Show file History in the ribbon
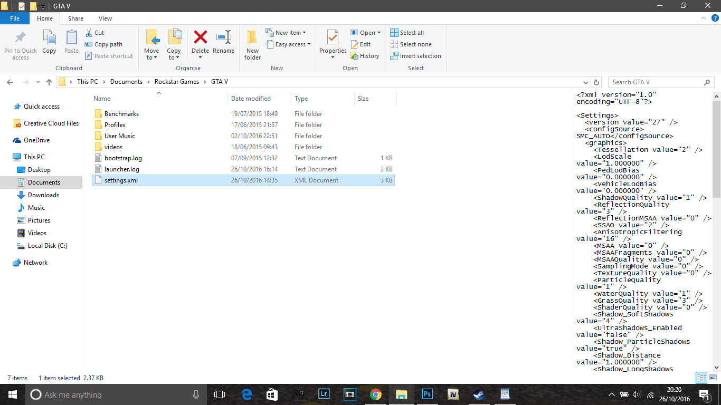Screen dimensions: 721x405 click(365, 56)
